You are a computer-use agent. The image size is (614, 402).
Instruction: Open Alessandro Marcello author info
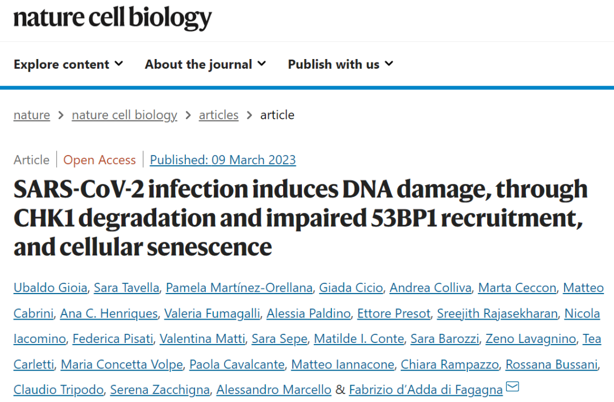[x=274, y=390]
